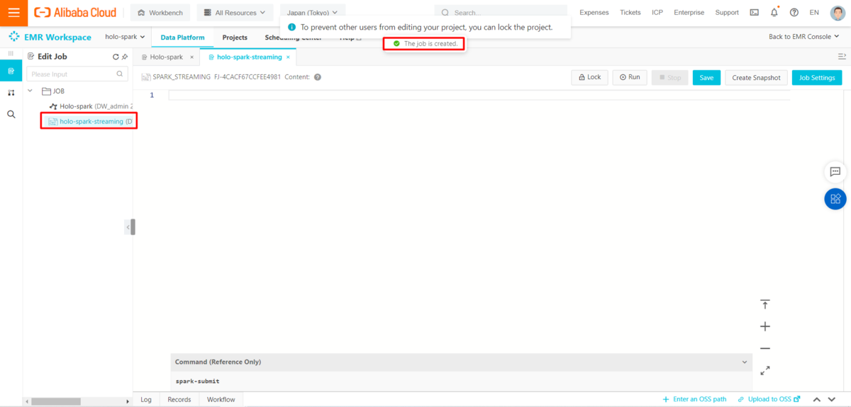Image resolution: width=851 pixels, height=407 pixels.
Task: Open the Workflow bottom tab
Action: [x=221, y=399]
